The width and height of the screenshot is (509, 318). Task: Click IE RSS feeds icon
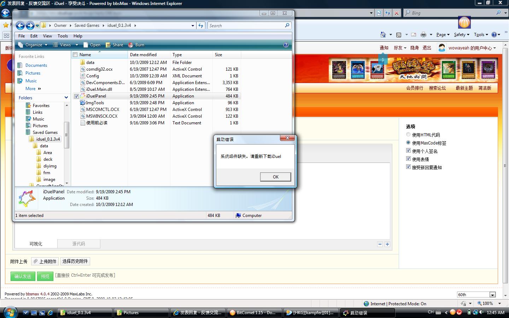tap(399, 35)
